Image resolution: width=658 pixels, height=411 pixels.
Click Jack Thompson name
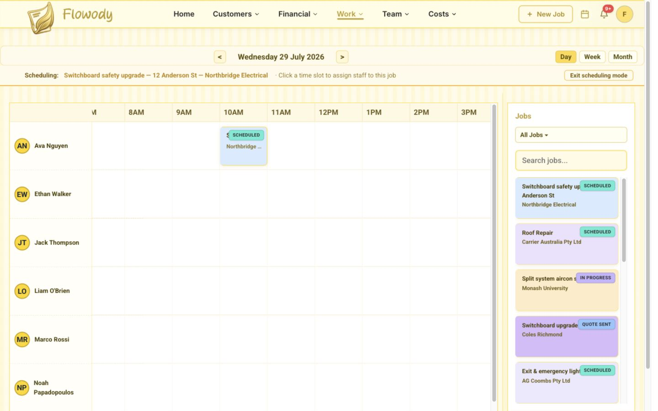click(x=57, y=242)
